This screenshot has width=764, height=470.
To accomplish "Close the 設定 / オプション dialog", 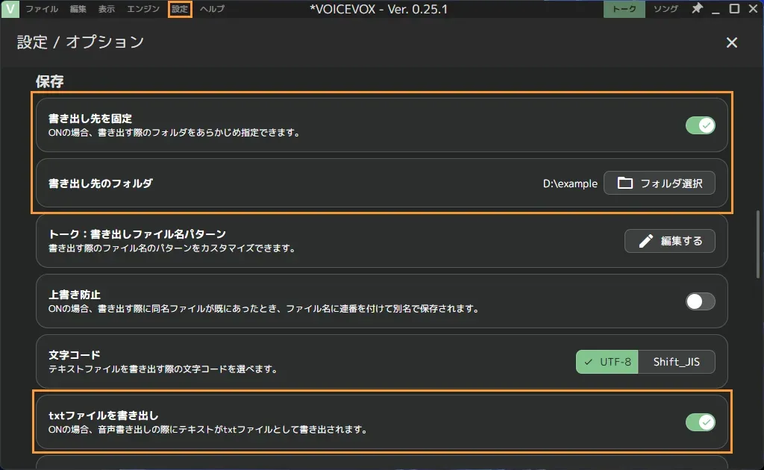I will (x=731, y=43).
